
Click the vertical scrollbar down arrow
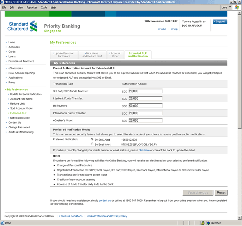point(240,218)
